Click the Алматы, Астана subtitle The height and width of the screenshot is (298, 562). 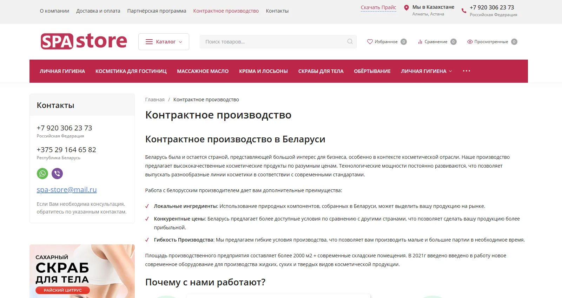(428, 14)
